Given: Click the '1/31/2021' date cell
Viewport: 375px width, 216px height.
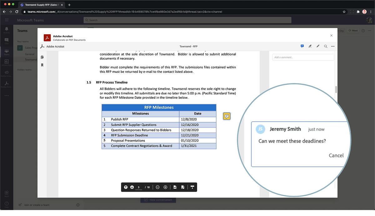Looking at the screenshot, I should point(198,146).
